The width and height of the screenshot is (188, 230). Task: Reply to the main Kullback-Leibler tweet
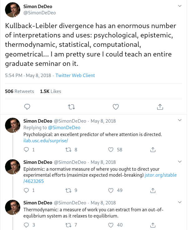[27, 107]
